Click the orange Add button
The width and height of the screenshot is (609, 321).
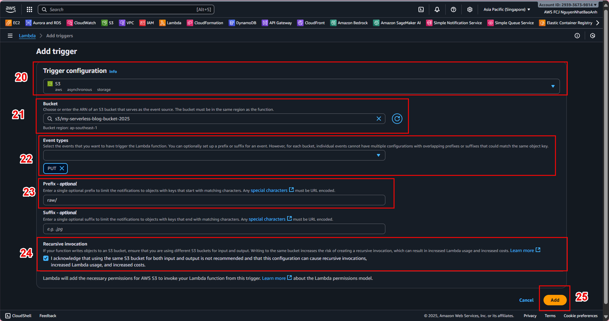point(555,300)
